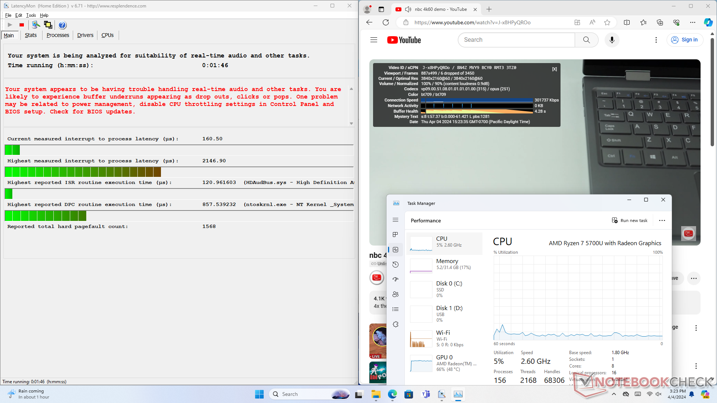
Task: Stop the LatencyMon monitoring with red square
Action: 22,25
